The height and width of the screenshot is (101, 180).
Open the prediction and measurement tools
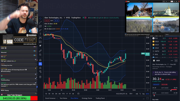40,42
